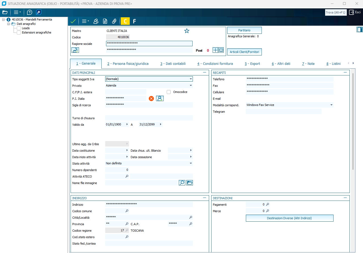
Task: Open folder icon next to Nome file immagine
Action: pyautogui.click(x=190, y=183)
